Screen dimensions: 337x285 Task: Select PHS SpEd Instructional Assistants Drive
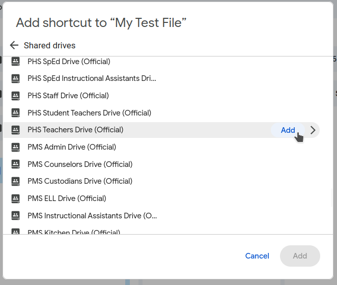coord(92,78)
